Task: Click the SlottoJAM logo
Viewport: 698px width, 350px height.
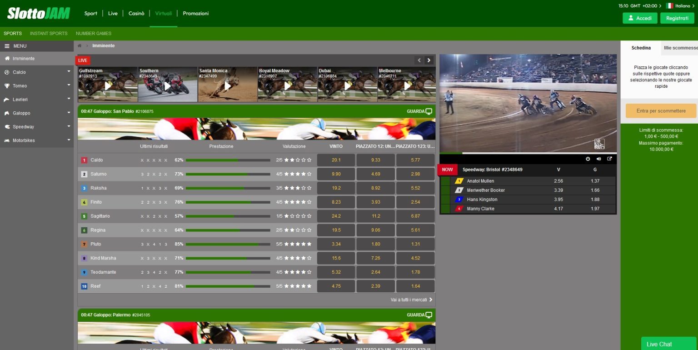Action: 39,13
